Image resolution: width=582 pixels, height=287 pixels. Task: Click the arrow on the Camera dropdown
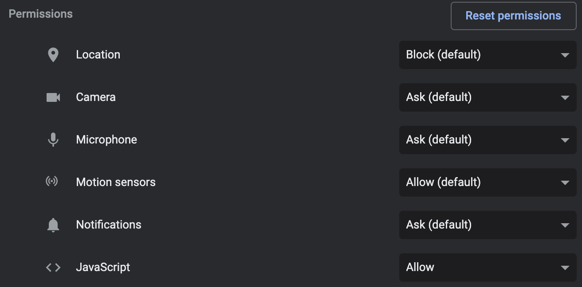tap(565, 98)
